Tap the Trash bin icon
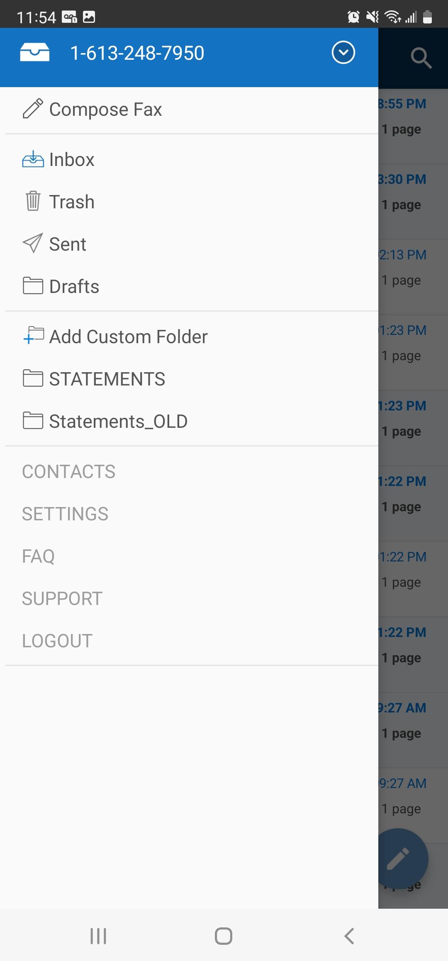The image size is (448, 961). 33,201
